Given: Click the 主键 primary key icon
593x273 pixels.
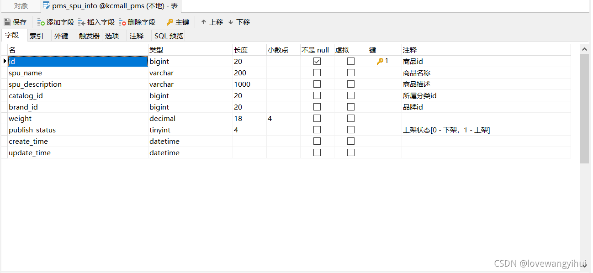Looking at the screenshot, I should click(169, 21).
